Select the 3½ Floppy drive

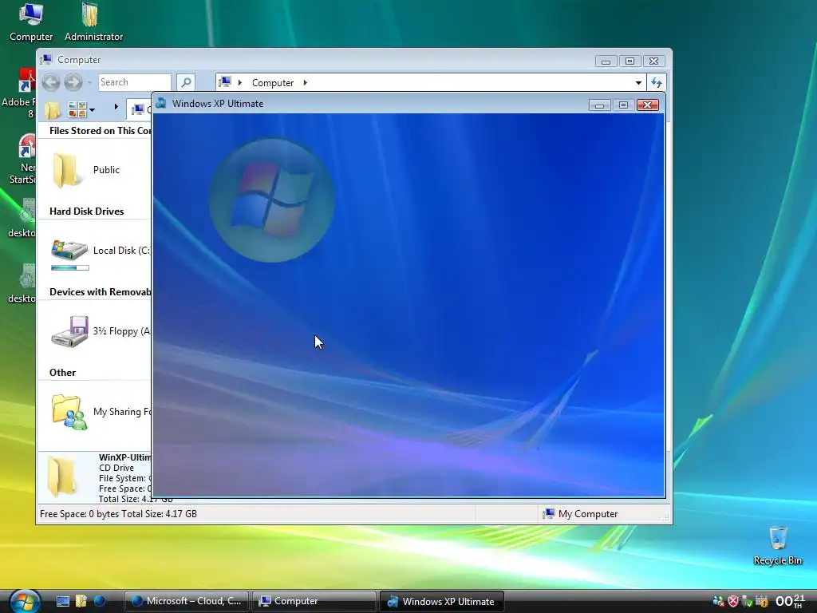(x=101, y=331)
